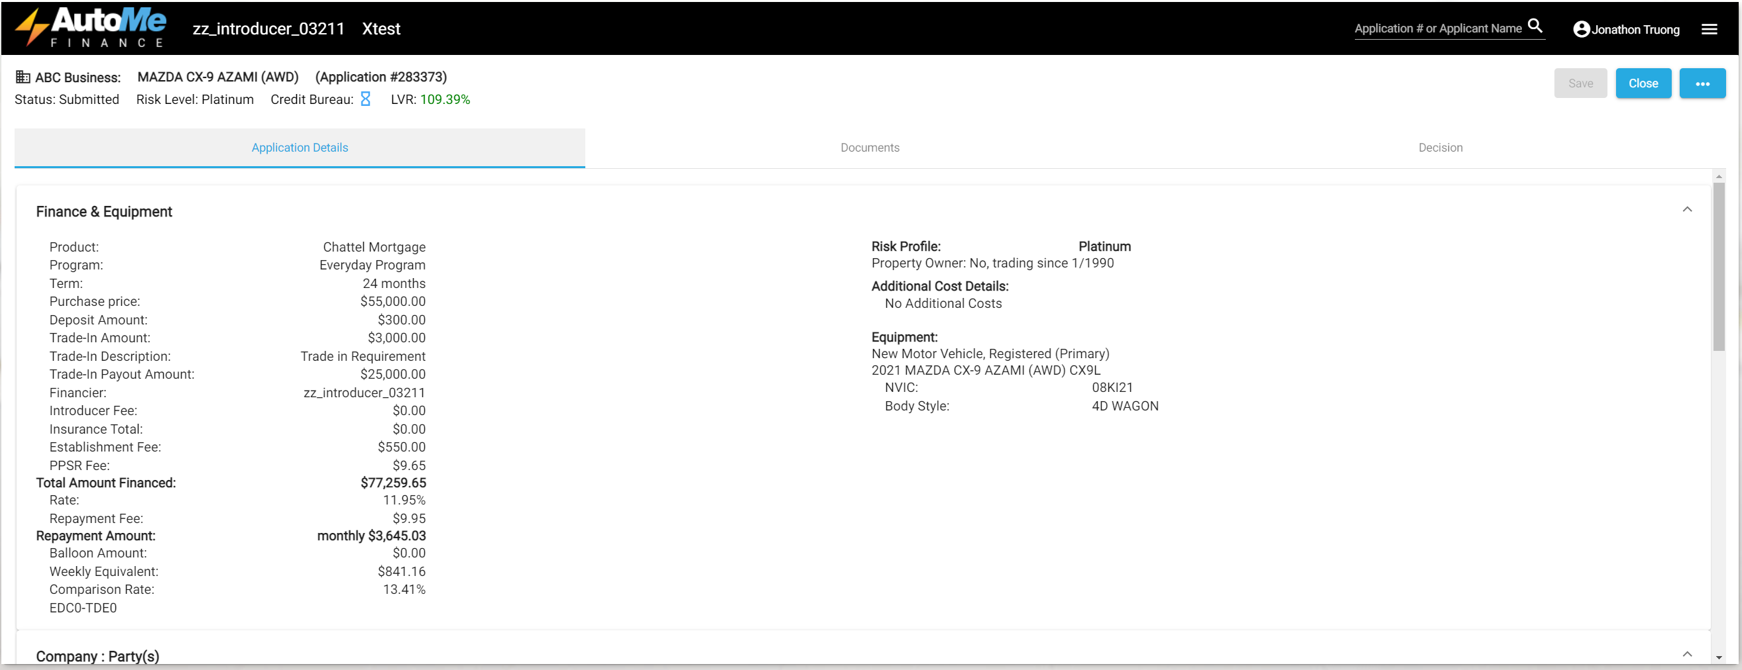
Task: Click the ABC Business building icon
Action: [23, 77]
